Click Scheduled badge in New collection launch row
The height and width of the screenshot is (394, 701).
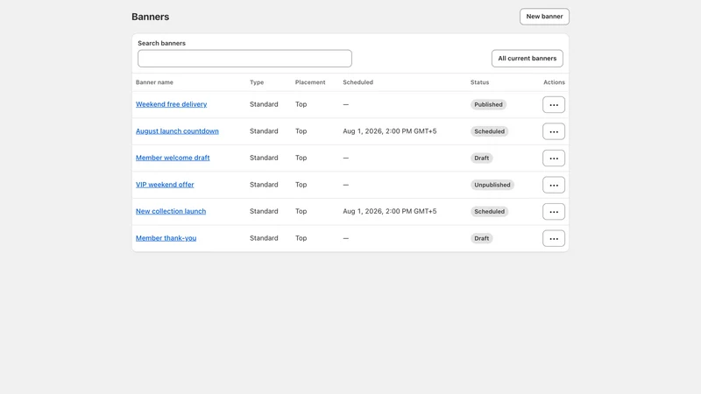click(x=489, y=212)
